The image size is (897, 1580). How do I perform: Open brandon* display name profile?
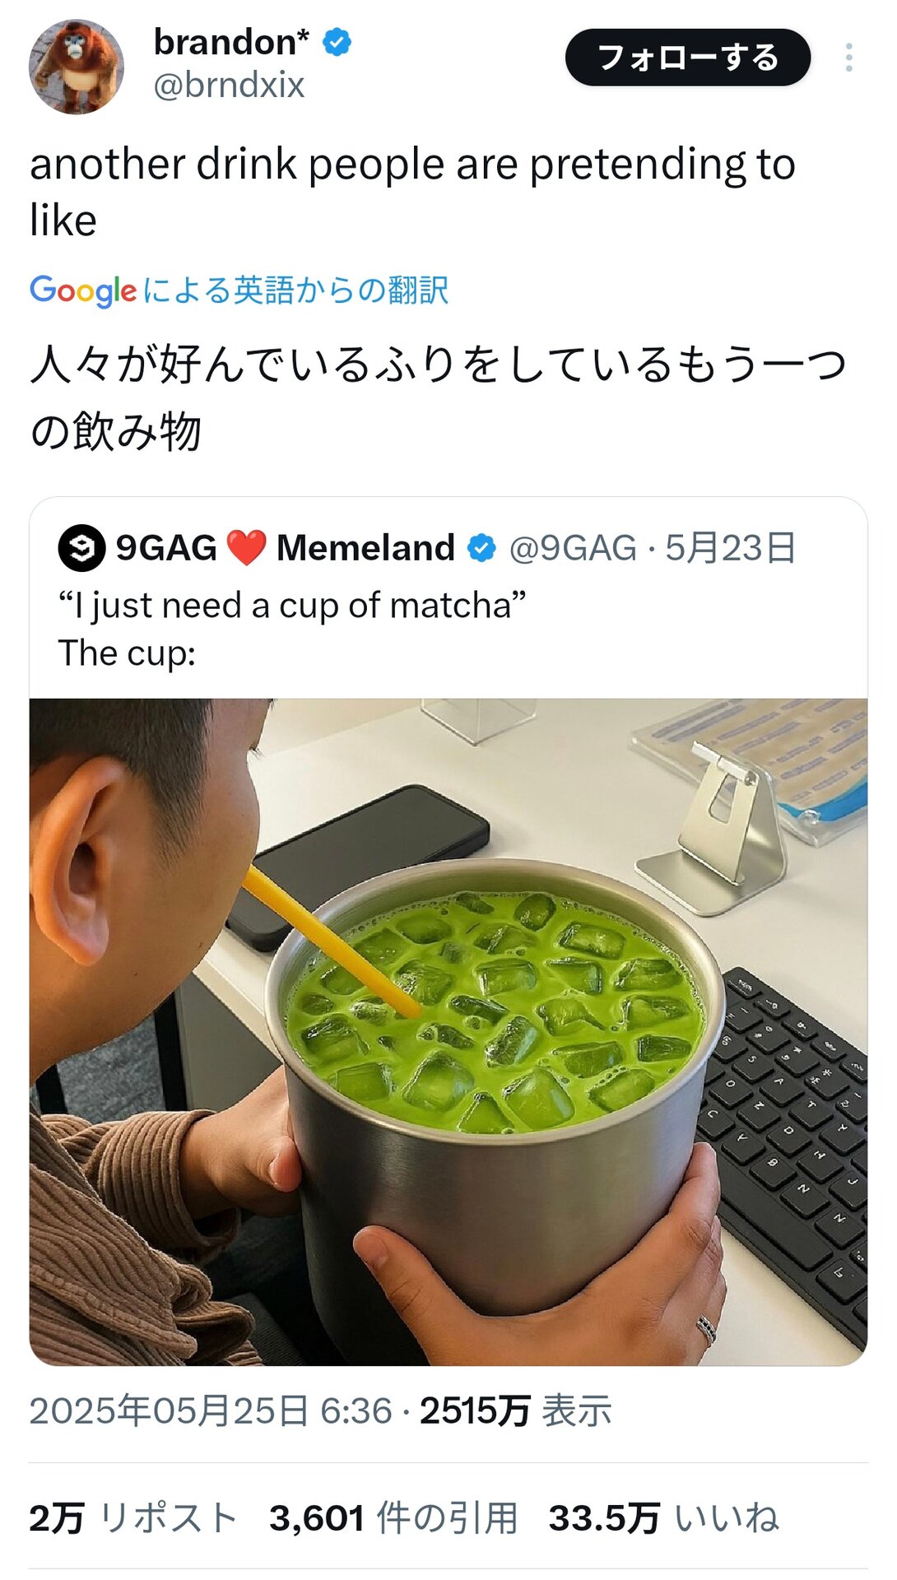click(231, 42)
